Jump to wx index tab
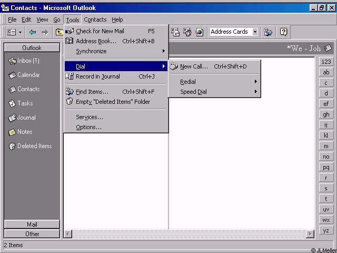The height and width of the screenshot is (253, 337). point(326,220)
